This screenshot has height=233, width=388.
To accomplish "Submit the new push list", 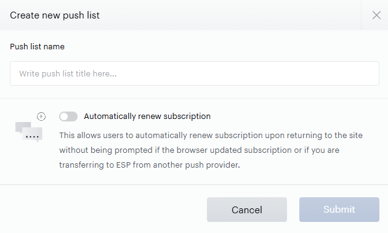I will [339, 210].
